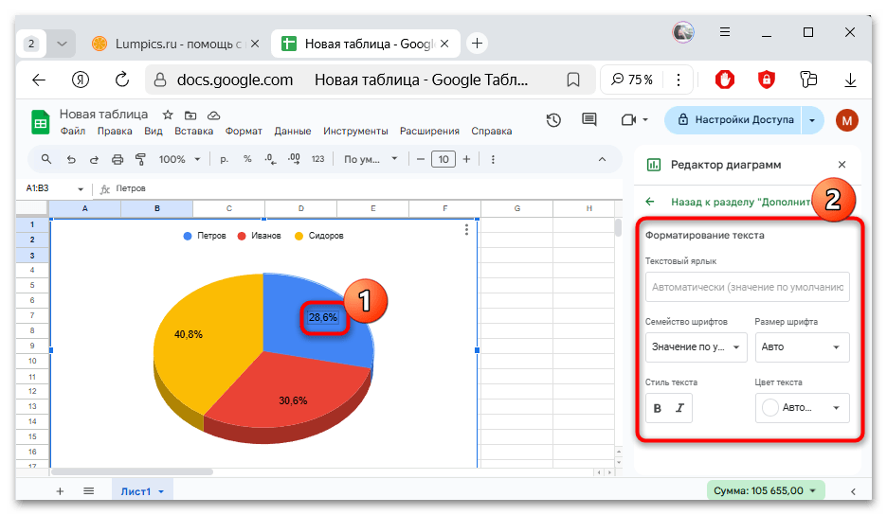Toggle italic text style in chart editor
Viewport: 887px width, 515px height.
pos(679,408)
